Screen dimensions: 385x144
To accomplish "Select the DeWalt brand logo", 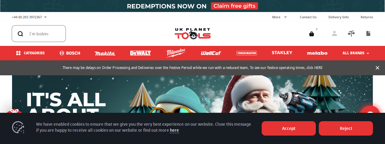I will click(140, 53).
